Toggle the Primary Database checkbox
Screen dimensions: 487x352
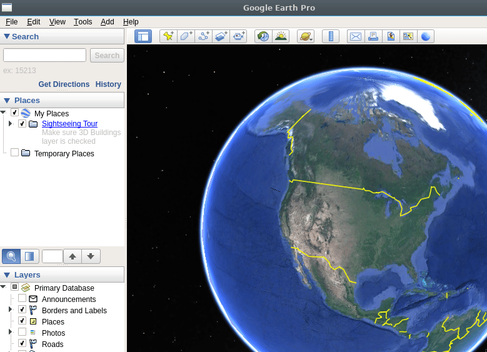tap(14, 287)
